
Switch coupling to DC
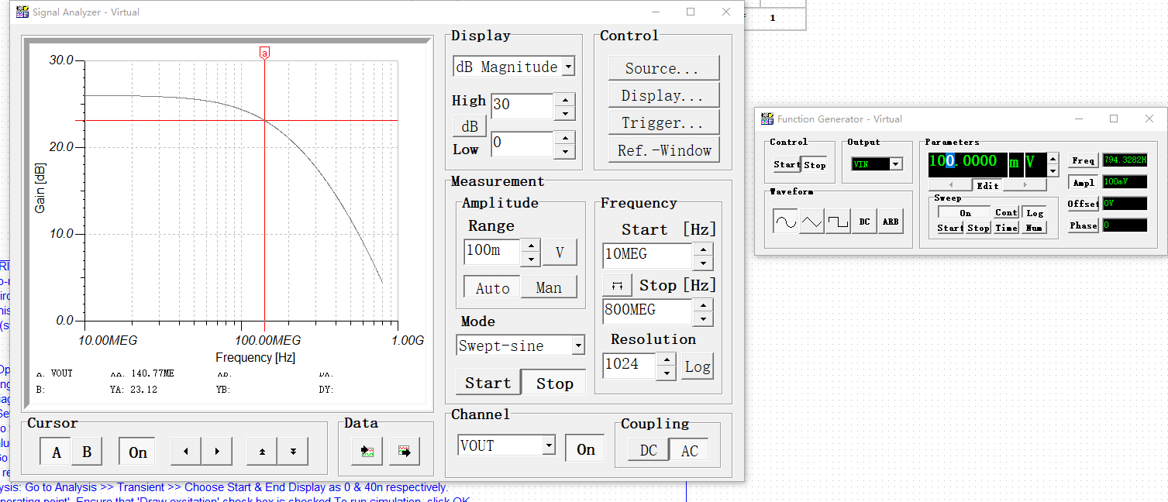[x=649, y=451]
